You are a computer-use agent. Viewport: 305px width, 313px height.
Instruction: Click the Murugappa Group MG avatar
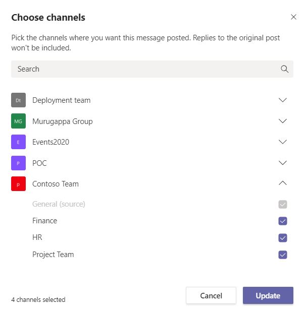click(18, 121)
